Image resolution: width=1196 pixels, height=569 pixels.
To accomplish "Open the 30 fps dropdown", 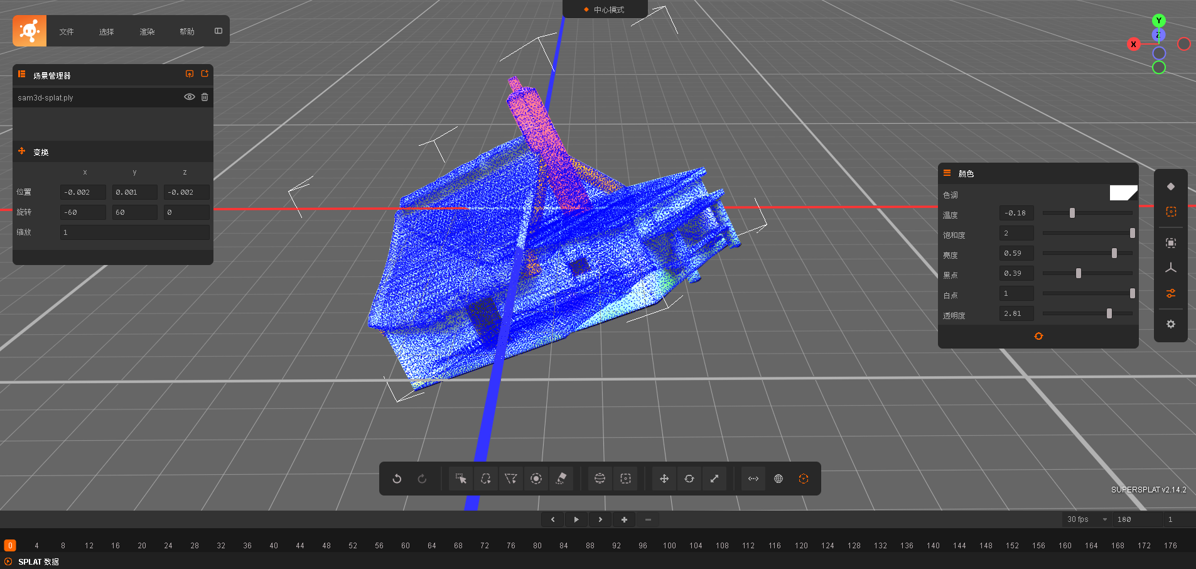I will click(1087, 519).
